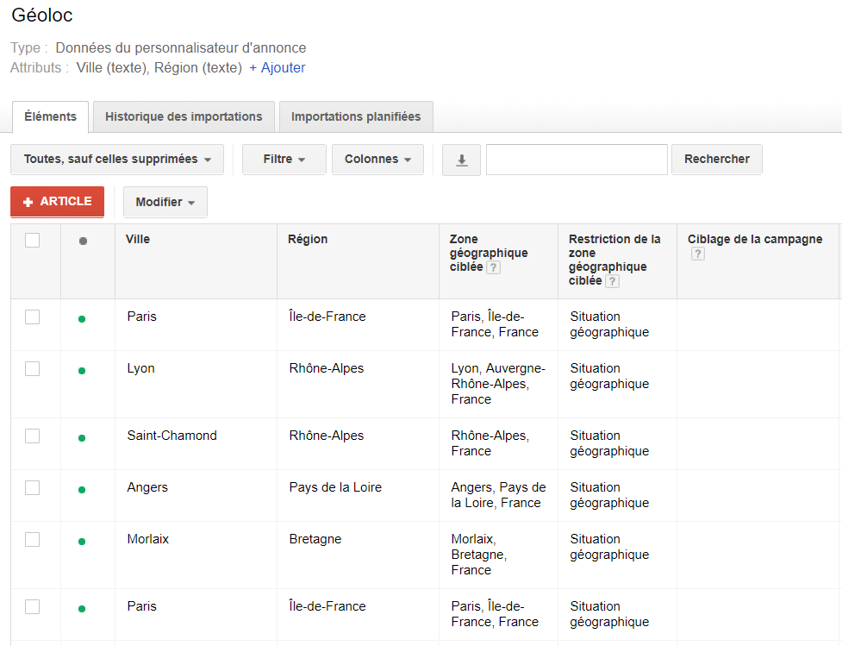Open the Importations planifiées tab
The image size is (842, 646).
[356, 116]
